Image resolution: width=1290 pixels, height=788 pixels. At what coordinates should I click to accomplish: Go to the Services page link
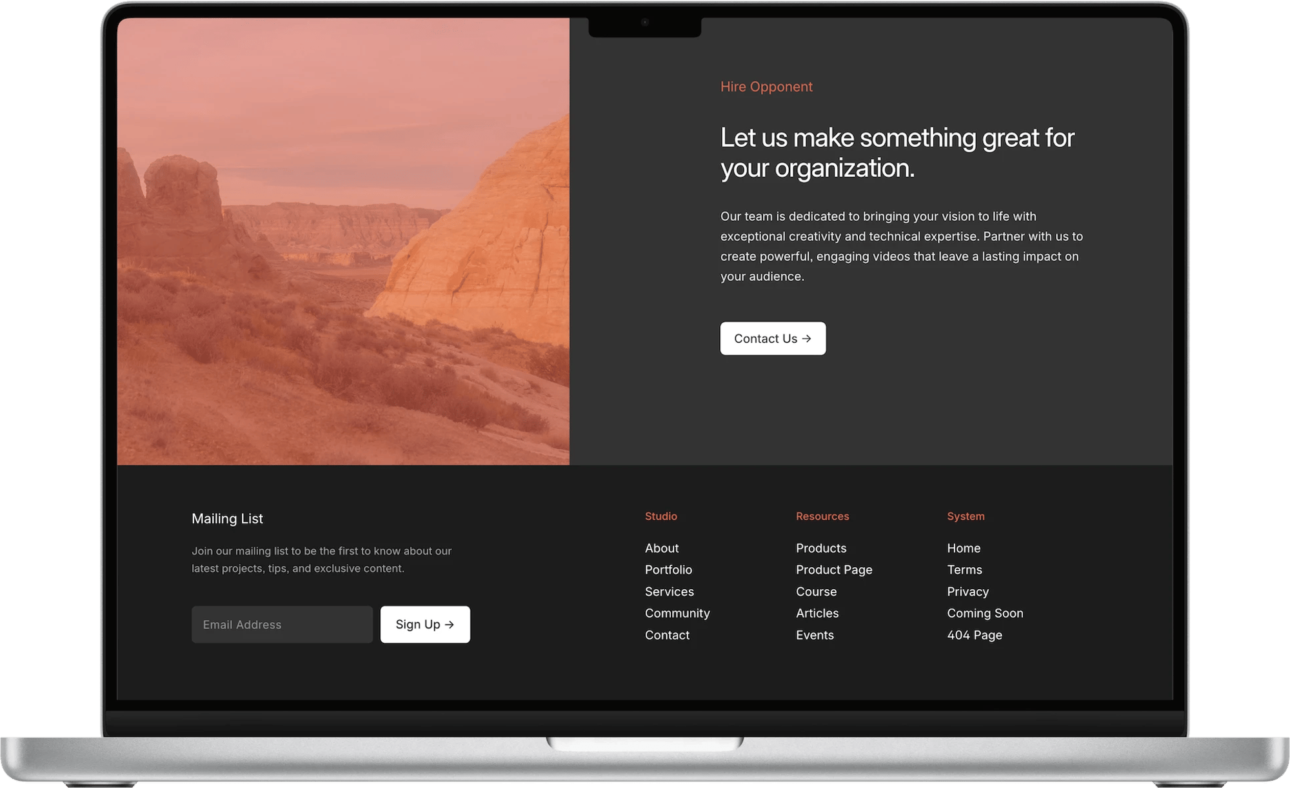tap(670, 591)
